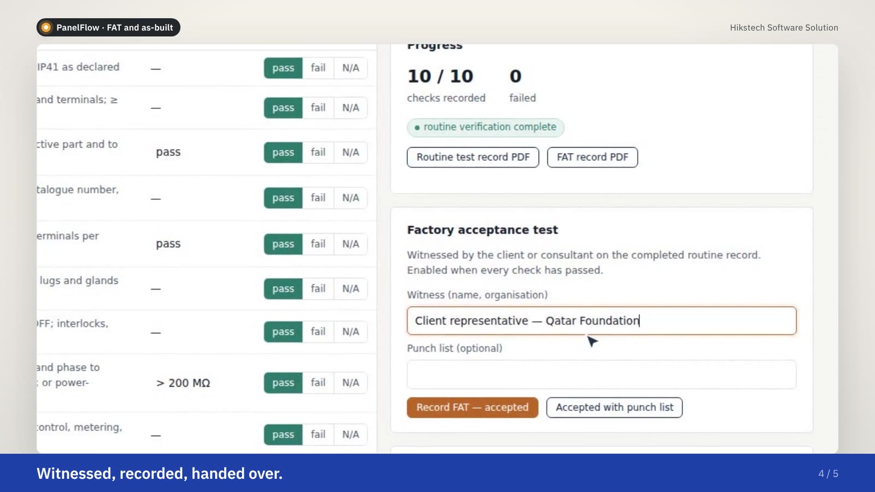Choose N/A for the 'and terminals' row
875x492 pixels.
pos(351,108)
